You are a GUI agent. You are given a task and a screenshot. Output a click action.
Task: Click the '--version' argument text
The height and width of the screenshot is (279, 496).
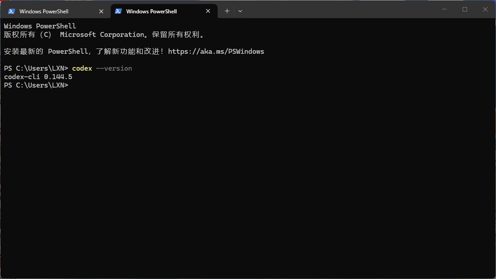click(x=114, y=68)
